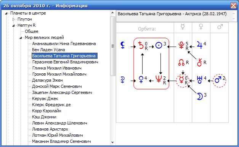Click gray Mercury orbit column header

(x=183, y=27)
